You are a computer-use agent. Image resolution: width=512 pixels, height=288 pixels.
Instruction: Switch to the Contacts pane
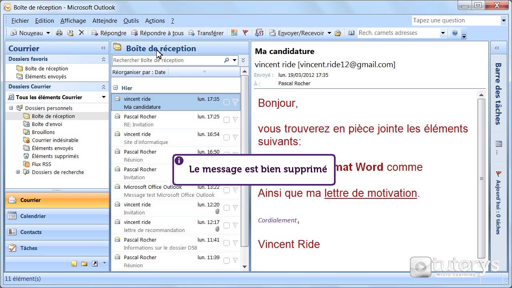(x=57, y=232)
